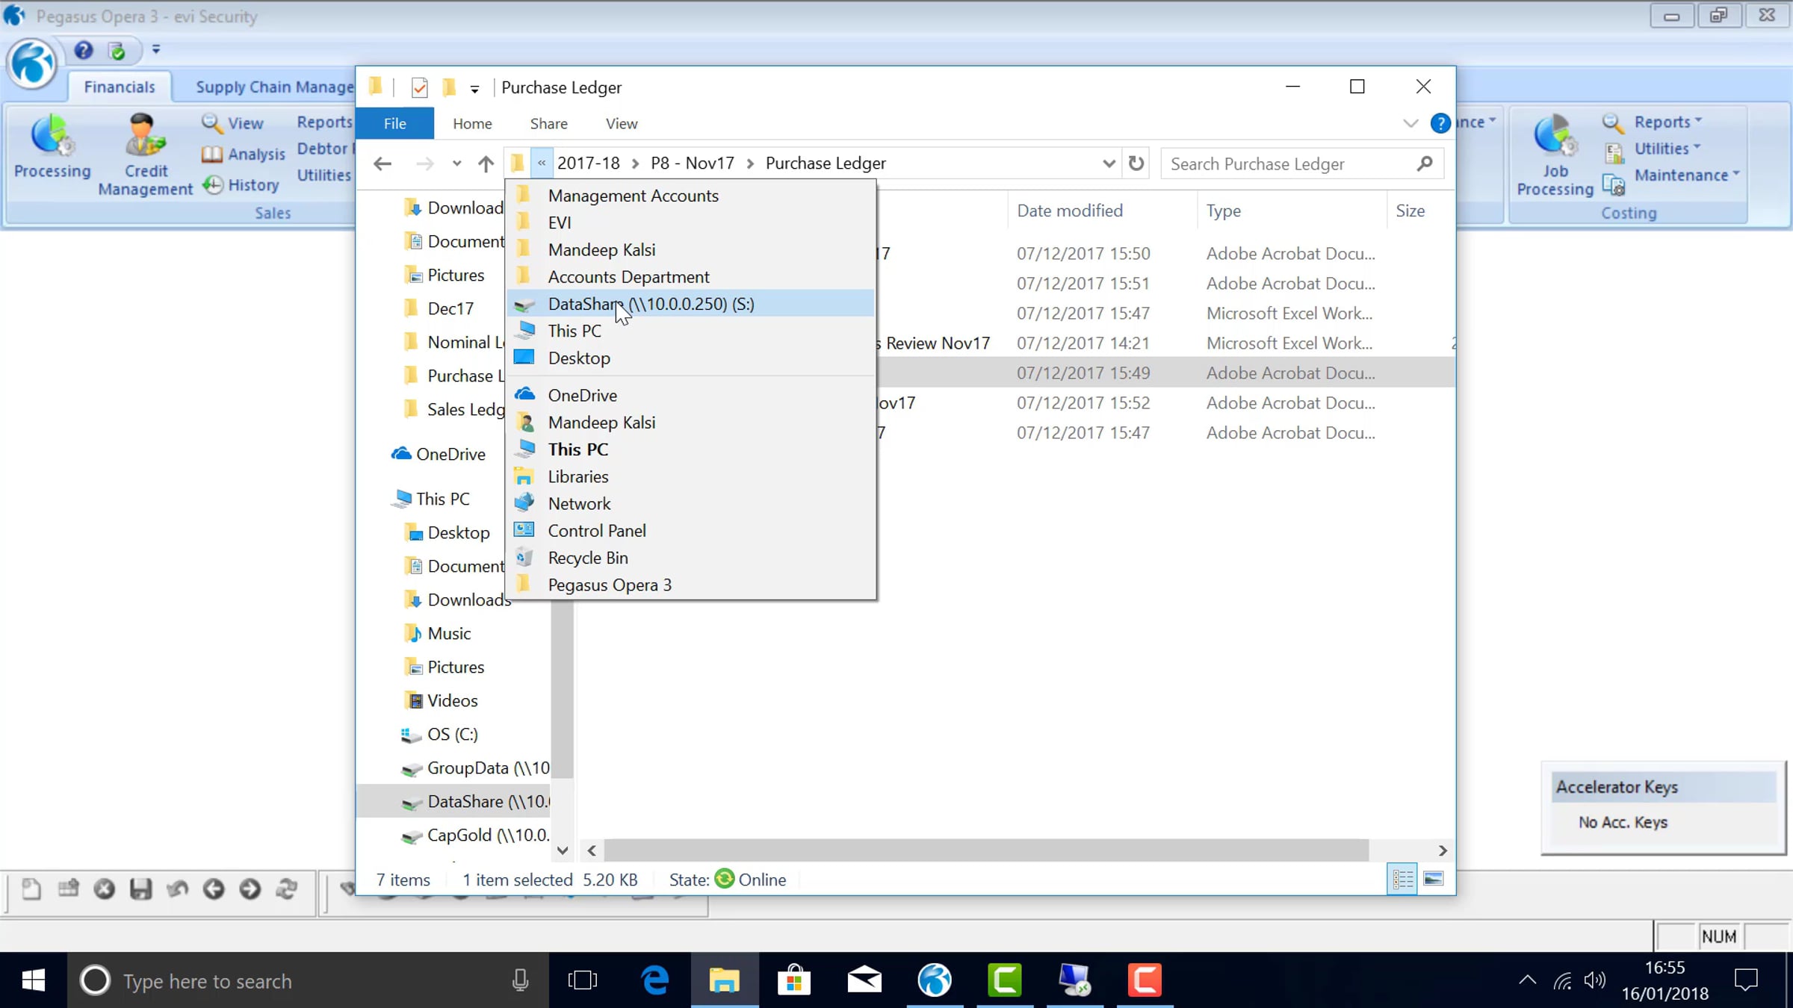Click the Cortana search box on the taskbar
This screenshot has width=1793, height=1008.
[x=308, y=980]
